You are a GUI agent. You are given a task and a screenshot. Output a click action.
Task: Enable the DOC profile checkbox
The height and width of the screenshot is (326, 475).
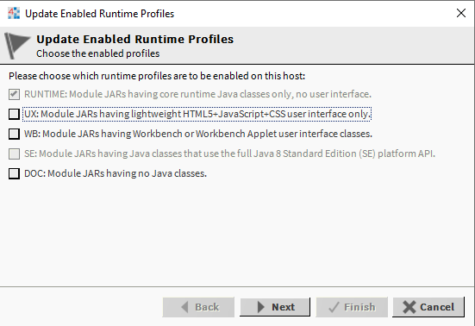tap(14, 173)
